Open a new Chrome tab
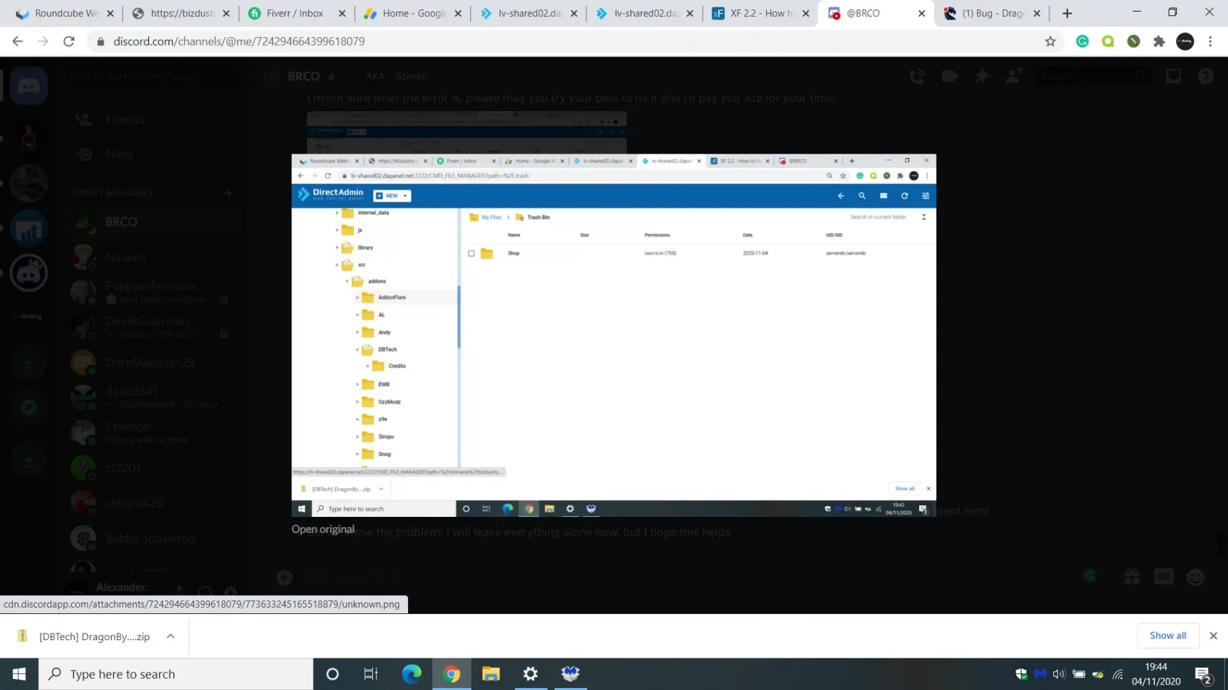Screen dimensions: 1228x690 1067,13
